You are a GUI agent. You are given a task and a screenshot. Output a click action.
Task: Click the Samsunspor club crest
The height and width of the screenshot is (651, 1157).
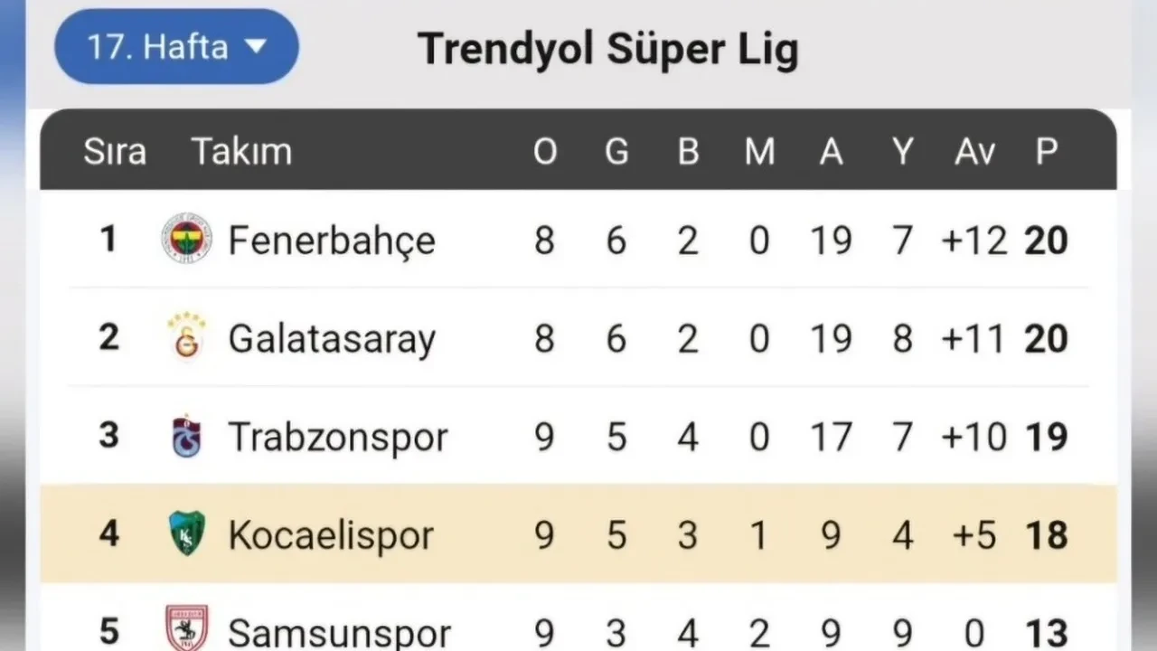click(187, 628)
